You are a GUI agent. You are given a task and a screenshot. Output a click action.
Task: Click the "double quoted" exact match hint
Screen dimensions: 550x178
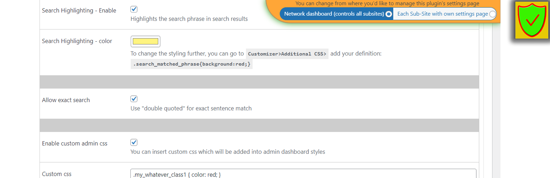191,108
